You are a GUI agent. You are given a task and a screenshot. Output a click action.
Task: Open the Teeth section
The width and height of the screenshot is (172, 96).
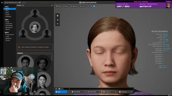click(8, 15)
